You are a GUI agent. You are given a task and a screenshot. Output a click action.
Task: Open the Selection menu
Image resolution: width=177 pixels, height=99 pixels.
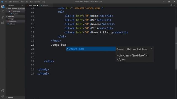click(x=16, y=2)
